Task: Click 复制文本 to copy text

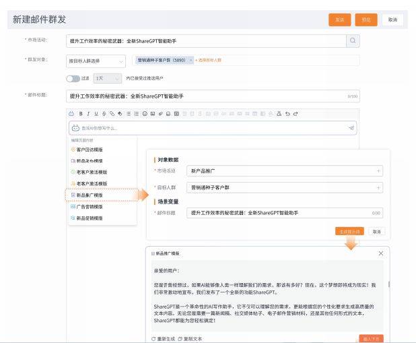Action: [190, 339]
